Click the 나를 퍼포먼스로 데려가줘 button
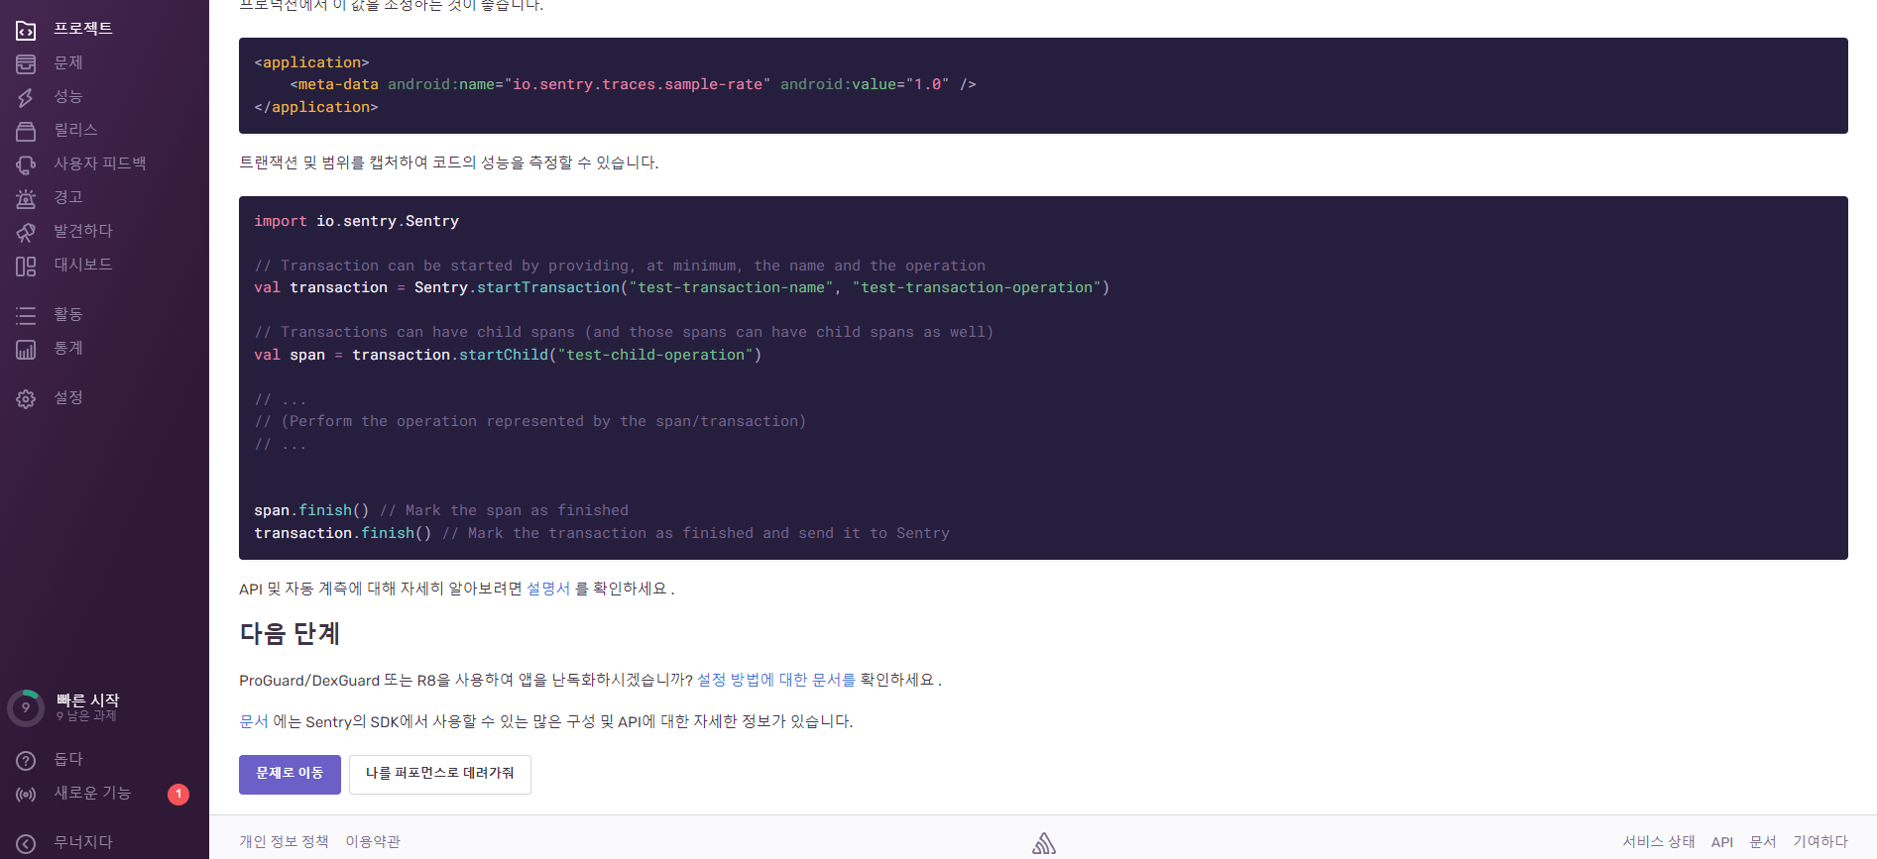The width and height of the screenshot is (1877, 859). coord(440,774)
